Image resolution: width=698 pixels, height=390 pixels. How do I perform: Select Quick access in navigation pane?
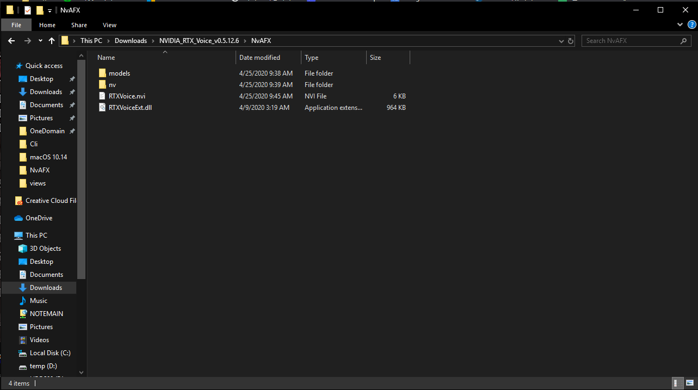coord(44,66)
